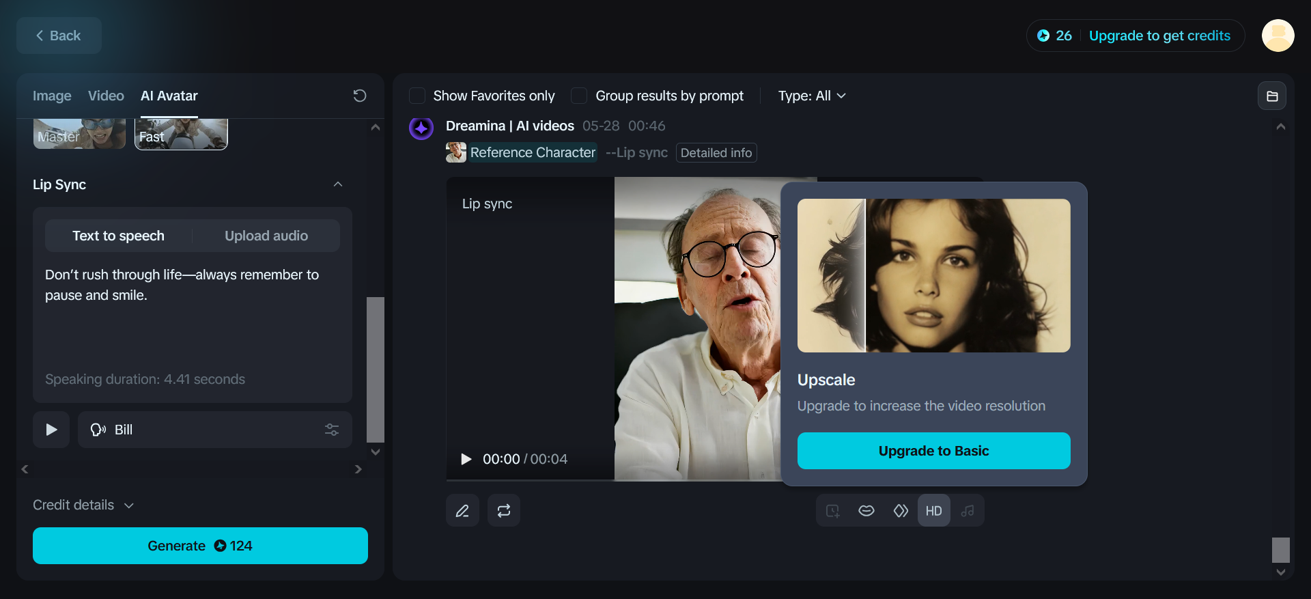Click the speech text input box
This screenshot has width=1311, height=599.
click(x=193, y=314)
